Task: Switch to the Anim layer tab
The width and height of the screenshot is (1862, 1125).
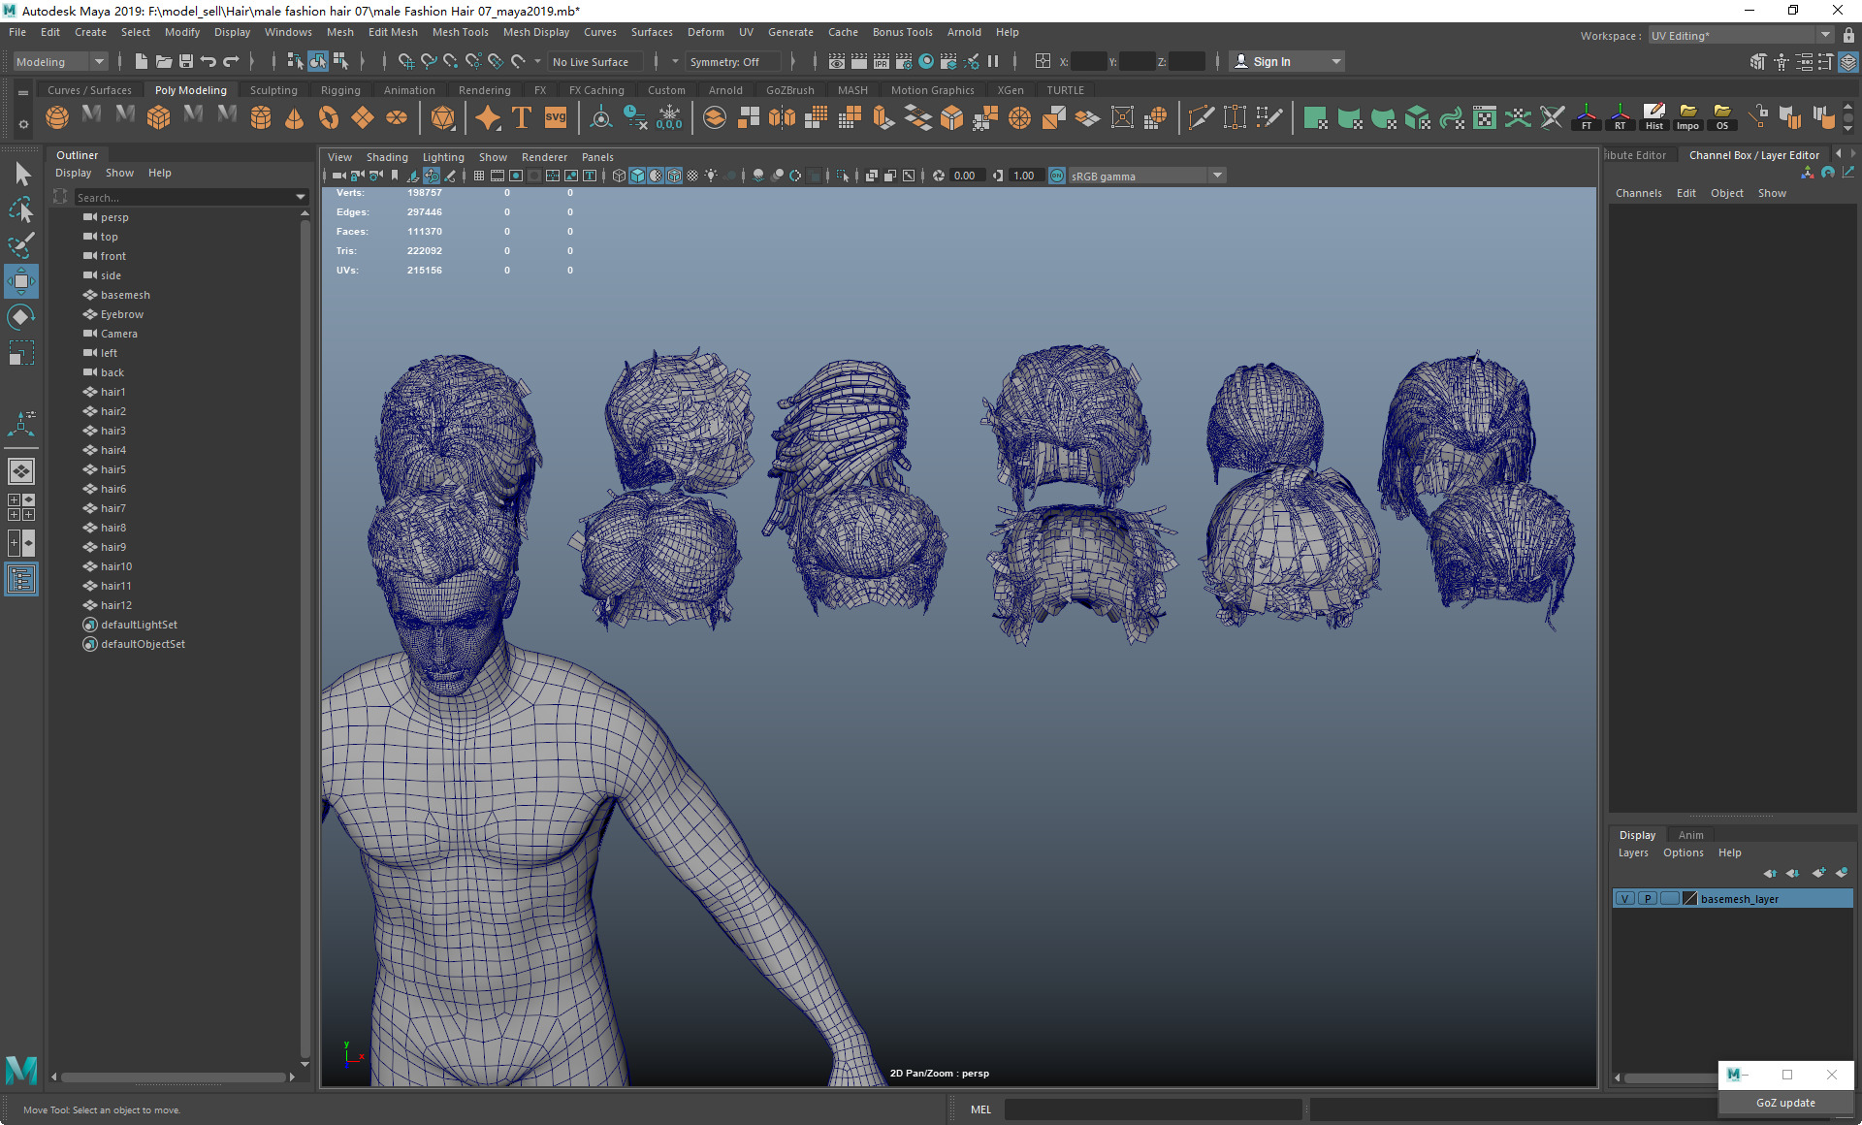Action: pos(1690,835)
